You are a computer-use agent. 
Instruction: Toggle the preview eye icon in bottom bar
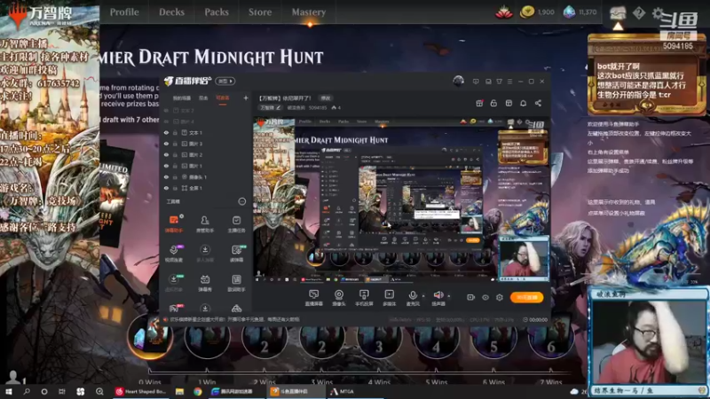pos(485,297)
